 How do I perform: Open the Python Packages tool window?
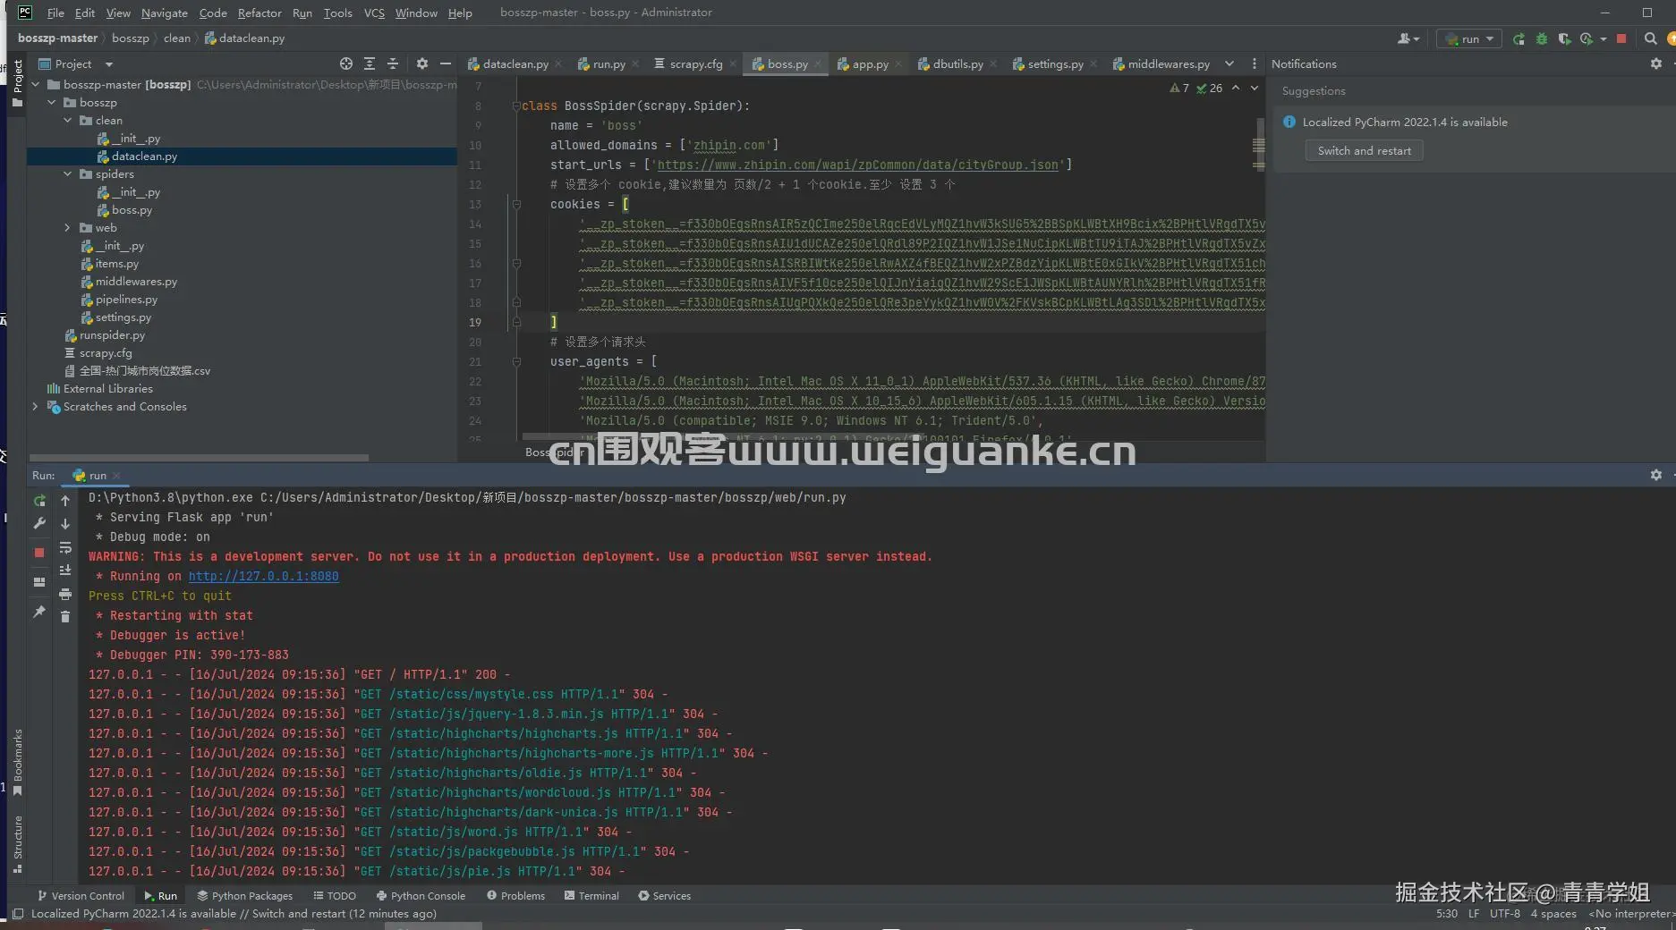[244, 896]
